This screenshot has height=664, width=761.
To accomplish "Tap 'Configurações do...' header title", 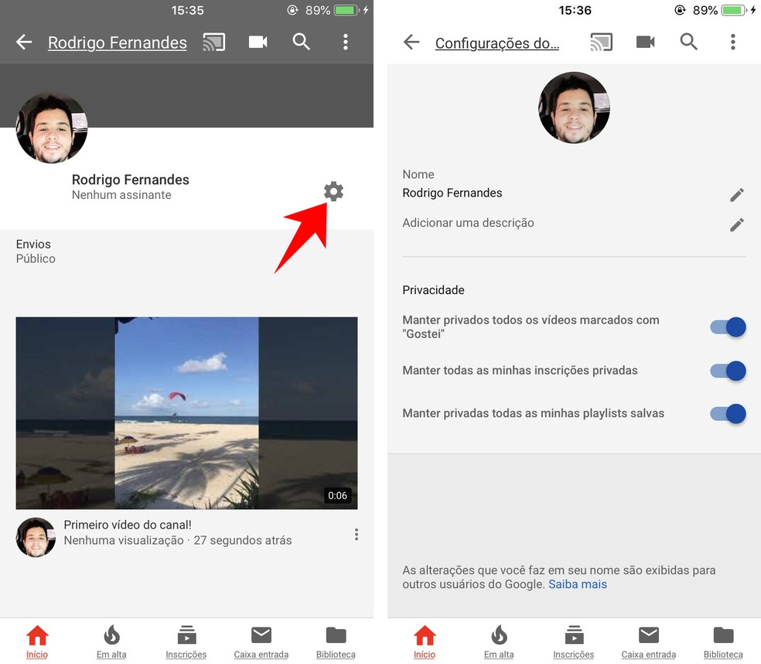I will point(497,43).
